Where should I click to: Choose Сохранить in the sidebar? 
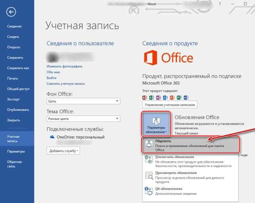coord(15,58)
